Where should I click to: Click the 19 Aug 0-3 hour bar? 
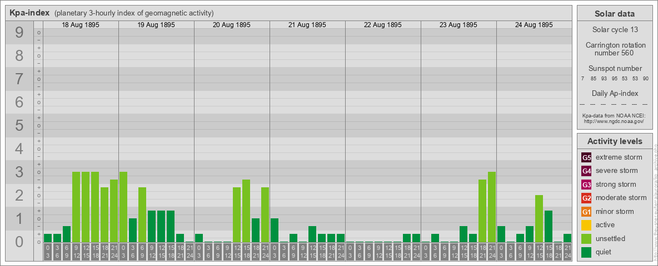[123, 207]
